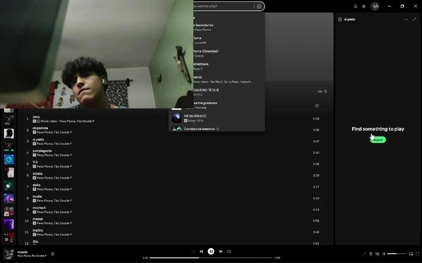Focus the 'What do you want to play?' search field
422x263 pixels.
[223, 6]
